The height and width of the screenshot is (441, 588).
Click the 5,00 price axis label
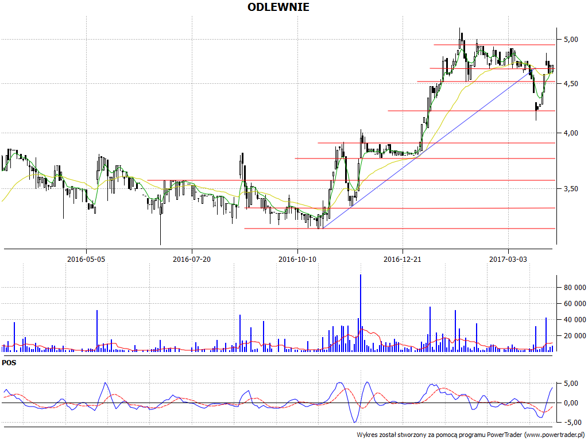point(570,40)
